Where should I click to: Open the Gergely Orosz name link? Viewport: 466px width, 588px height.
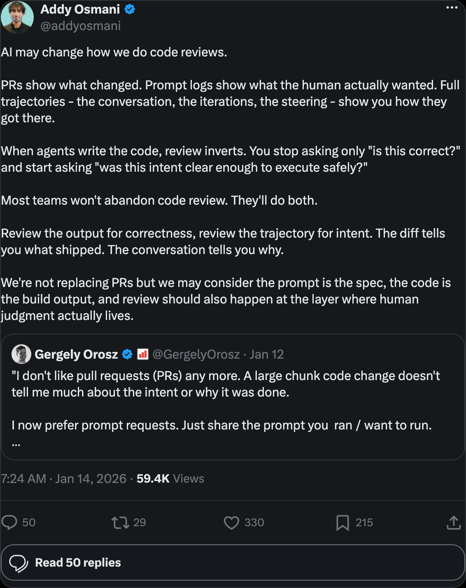coord(76,354)
